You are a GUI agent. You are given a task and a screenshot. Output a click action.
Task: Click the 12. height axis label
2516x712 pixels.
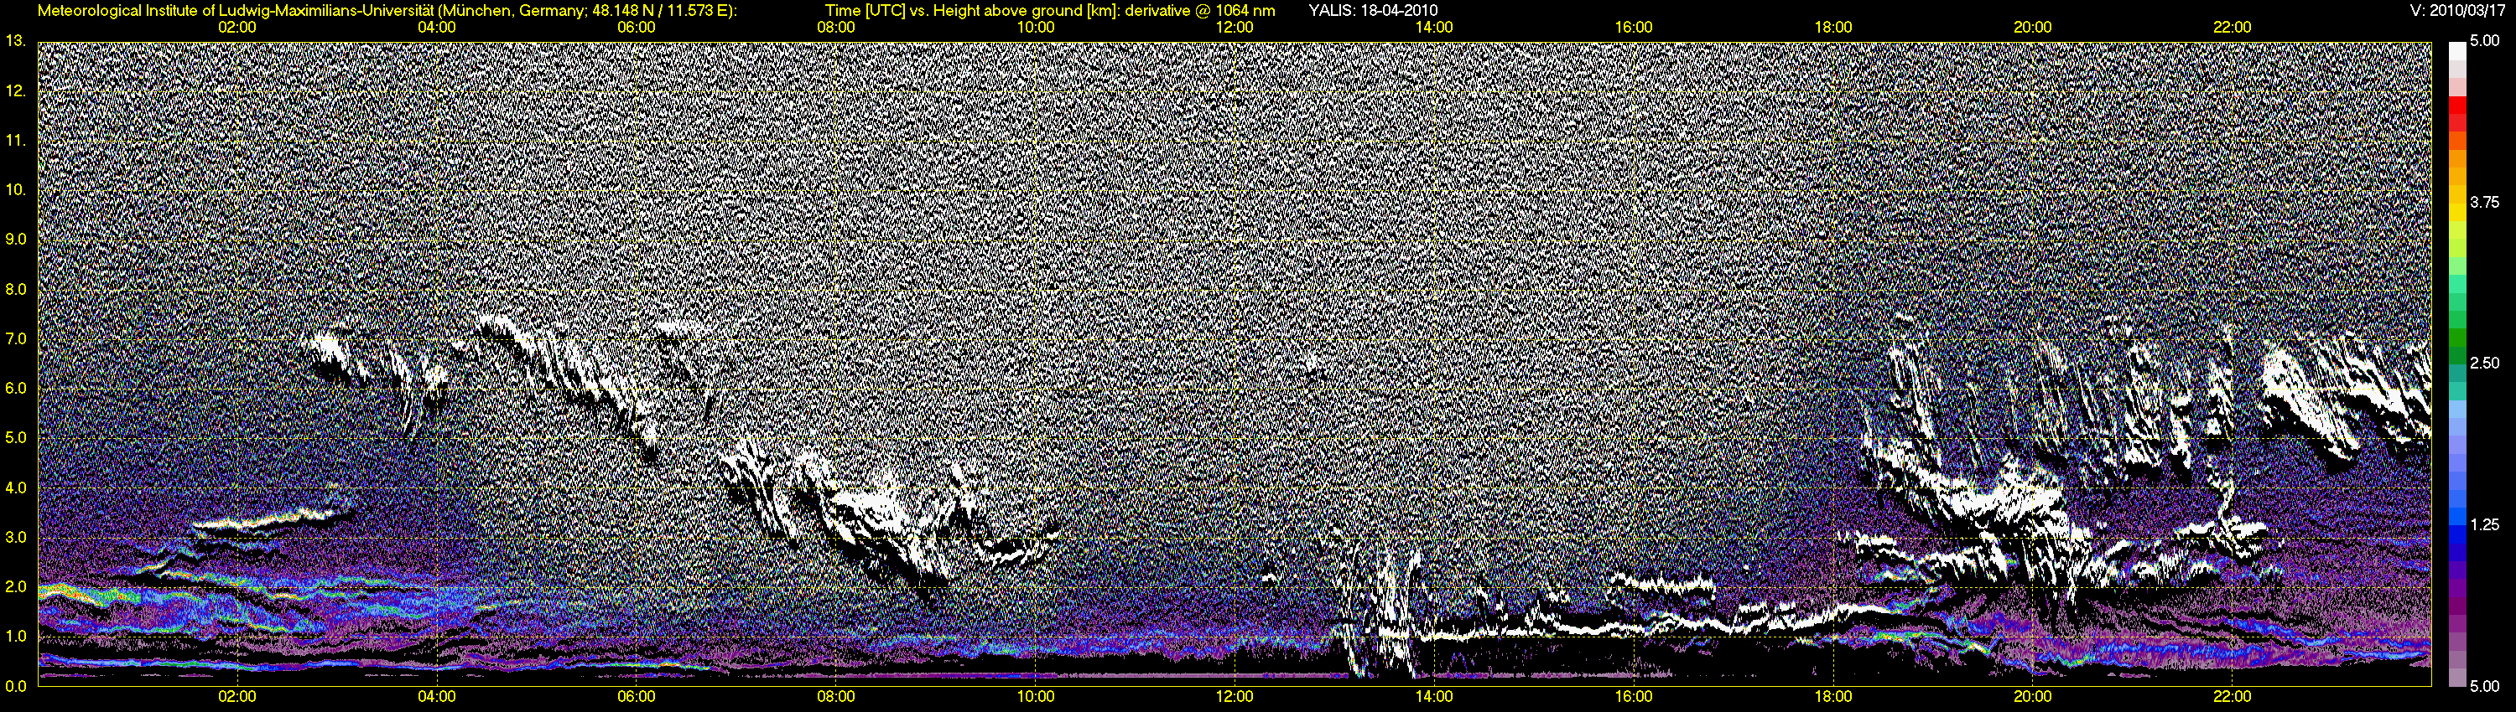[16, 90]
